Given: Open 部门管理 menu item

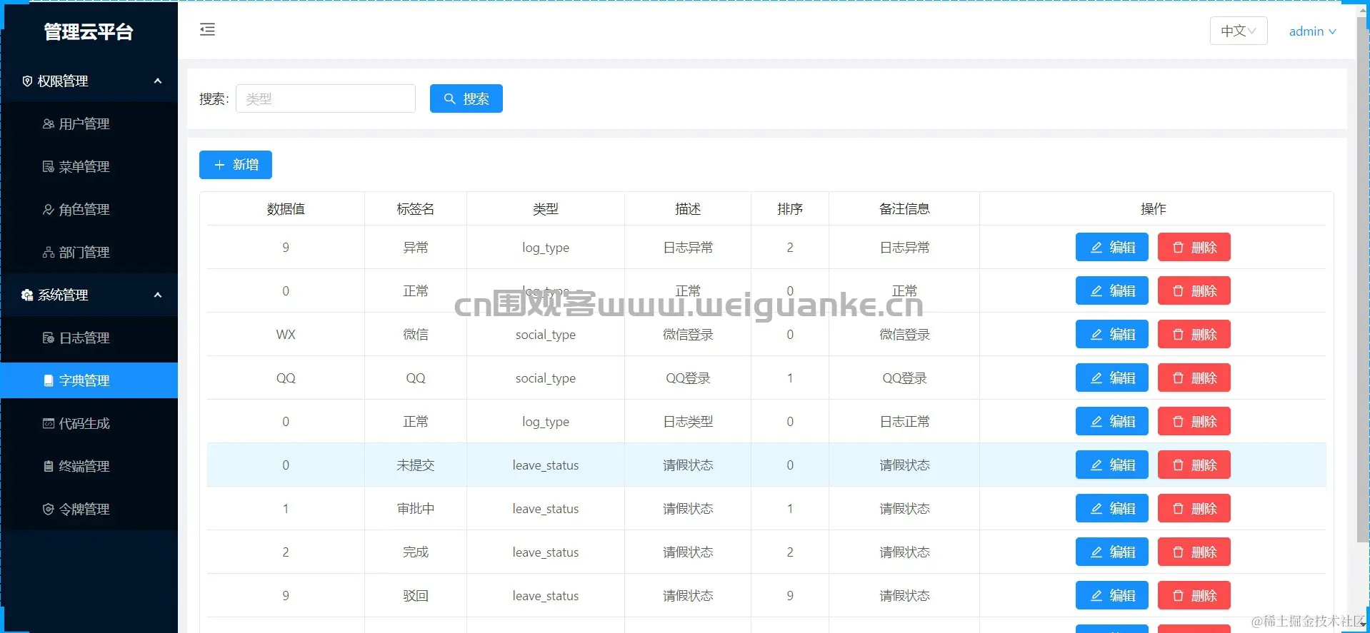Looking at the screenshot, I should [x=89, y=252].
